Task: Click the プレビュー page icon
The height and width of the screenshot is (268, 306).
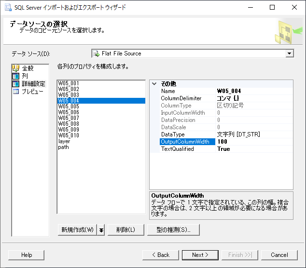Action: coord(16,92)
